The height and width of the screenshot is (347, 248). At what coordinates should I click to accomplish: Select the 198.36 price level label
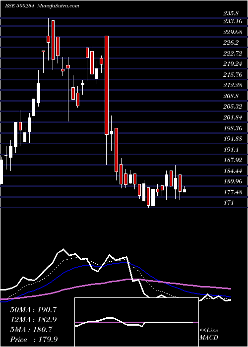(x=232, y=128)
